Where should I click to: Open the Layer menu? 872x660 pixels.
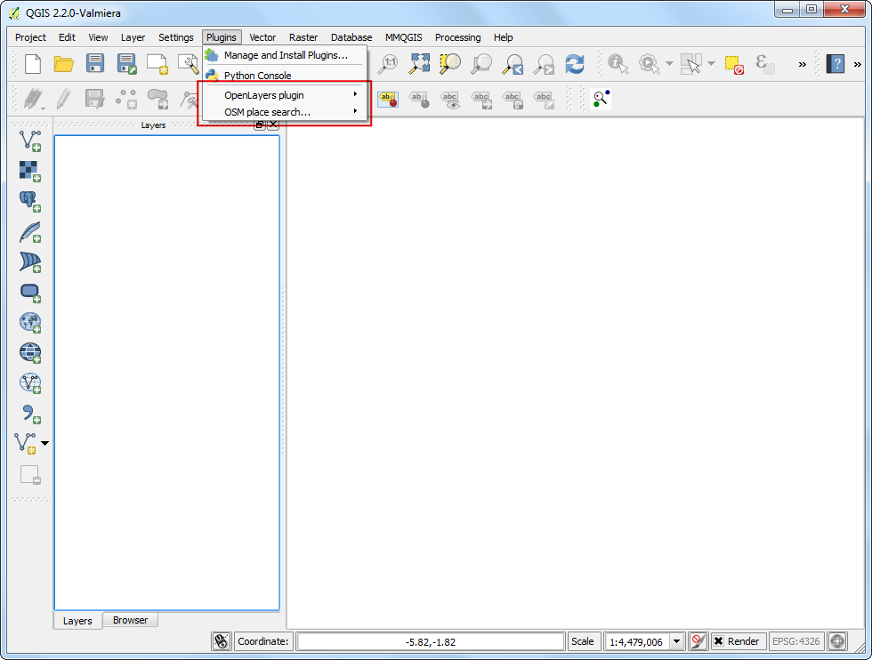[133, 37]
